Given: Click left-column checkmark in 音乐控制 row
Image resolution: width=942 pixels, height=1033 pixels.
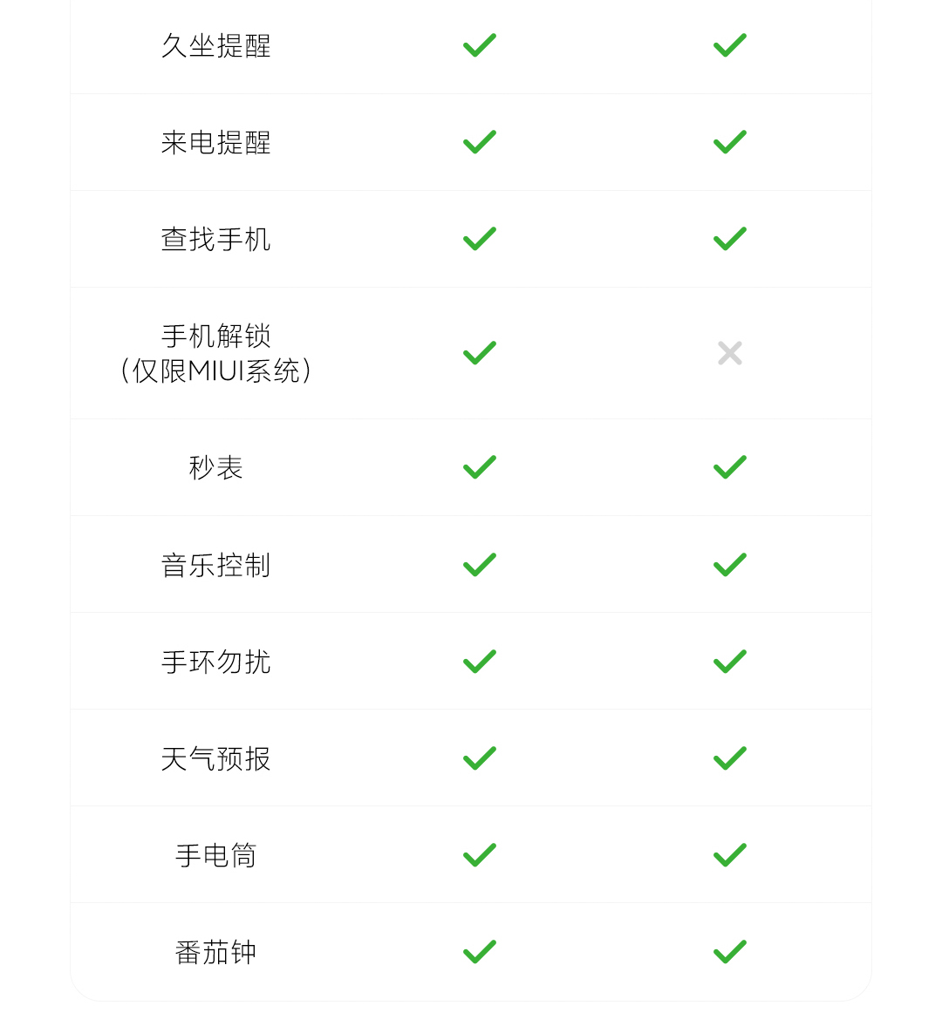Looking at the screenshot, I should pos(479,565).
